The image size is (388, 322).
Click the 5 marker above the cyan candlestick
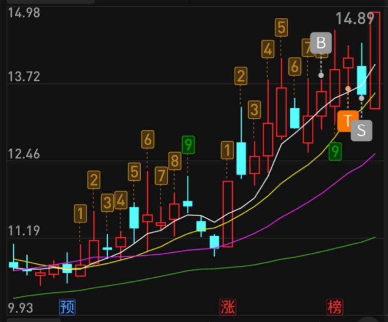tap(135, 172)
